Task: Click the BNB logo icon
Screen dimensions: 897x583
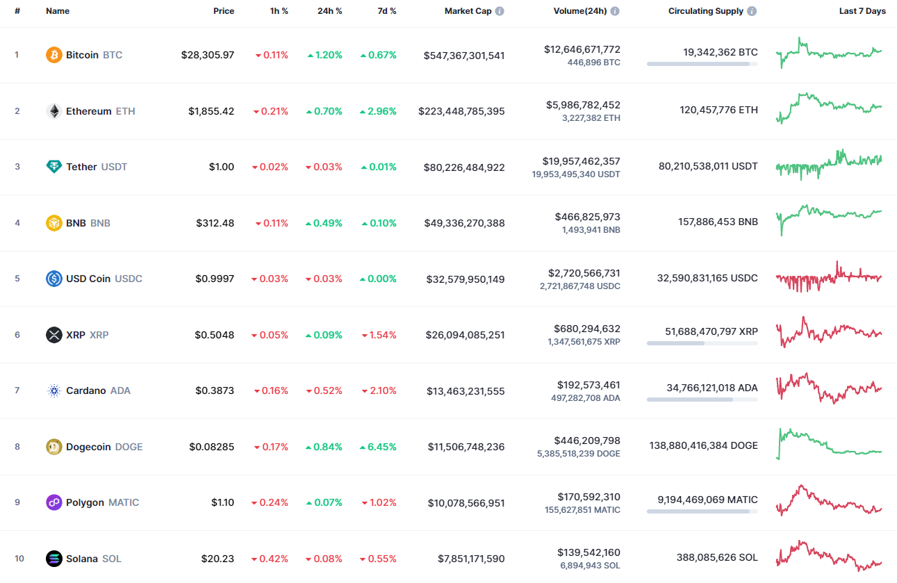Action: click(53, 222)
